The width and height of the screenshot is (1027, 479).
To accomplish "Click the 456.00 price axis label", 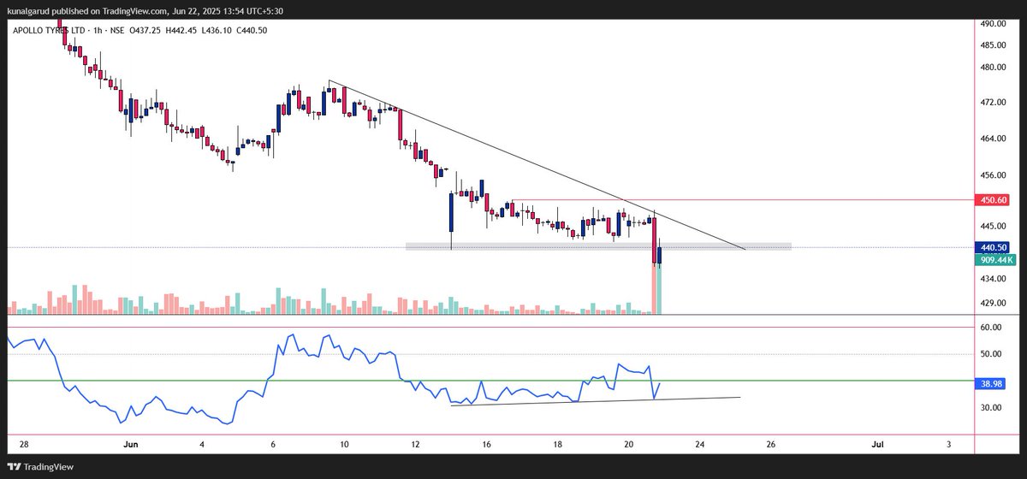I will 993,175.
